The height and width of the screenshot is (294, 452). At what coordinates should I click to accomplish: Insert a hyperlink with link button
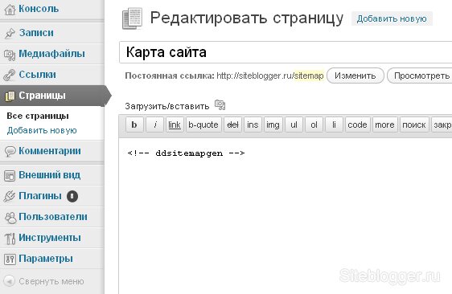click(x=175, y=125)
